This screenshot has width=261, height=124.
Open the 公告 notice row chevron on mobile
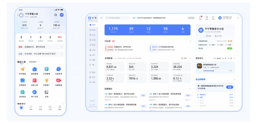click(62, 54)
